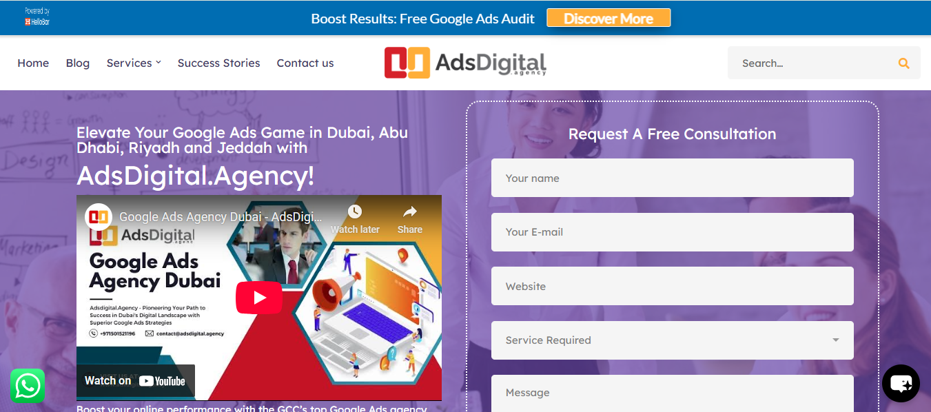931x412 pixels.
Task: Open the Contact us page
Action: pyautogui.click(x=305, y=63)
